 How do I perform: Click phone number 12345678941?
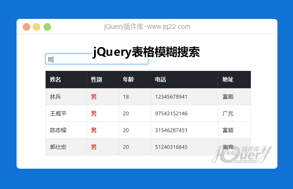(x=171, y=97)
